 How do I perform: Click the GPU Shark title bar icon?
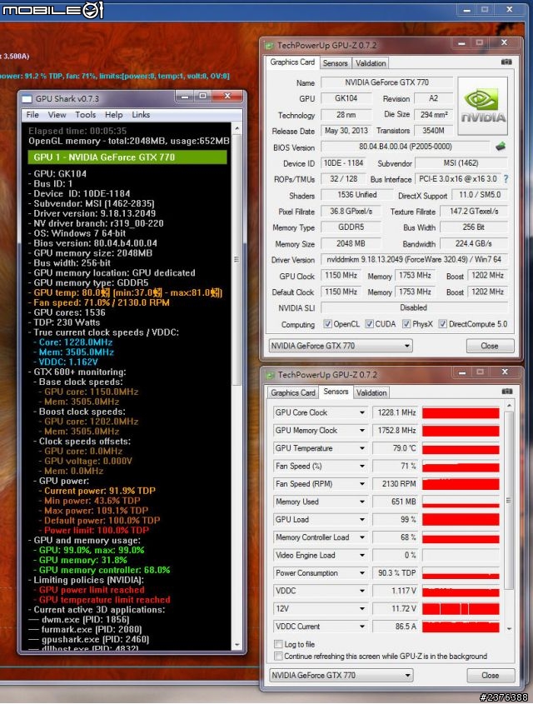(x=27, y=99)
